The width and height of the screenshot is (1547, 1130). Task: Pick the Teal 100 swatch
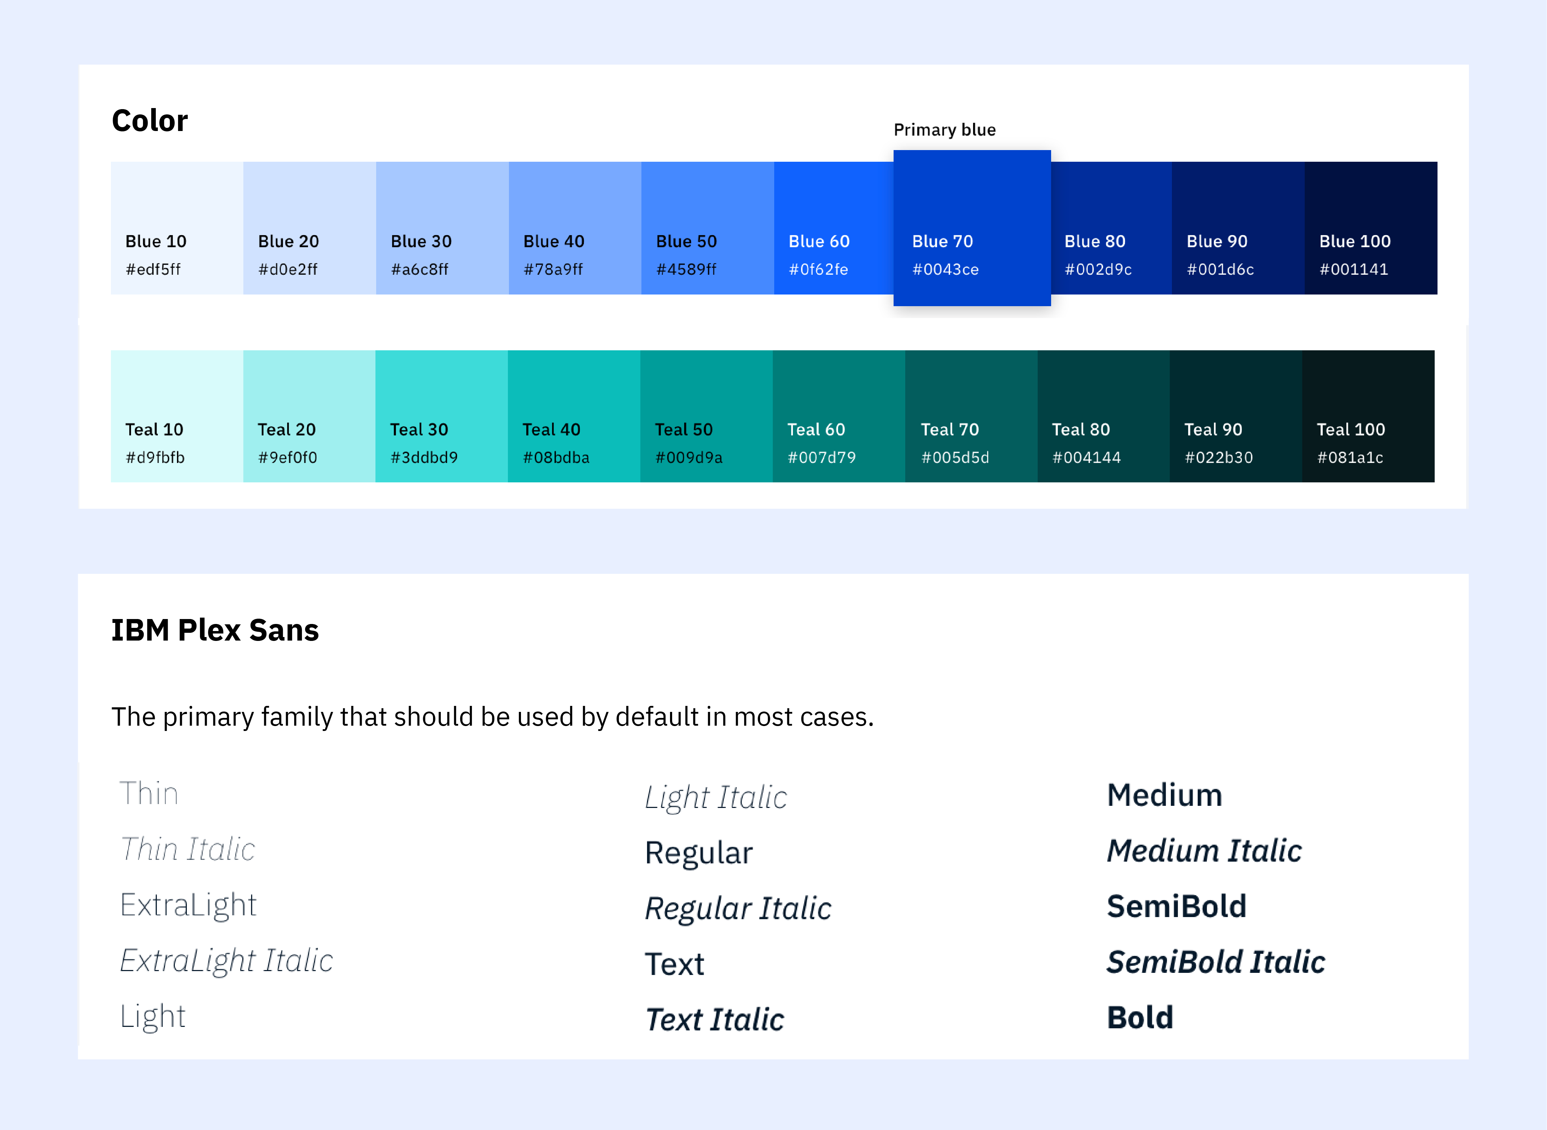pyautogui.click(x=1368, y=416)
